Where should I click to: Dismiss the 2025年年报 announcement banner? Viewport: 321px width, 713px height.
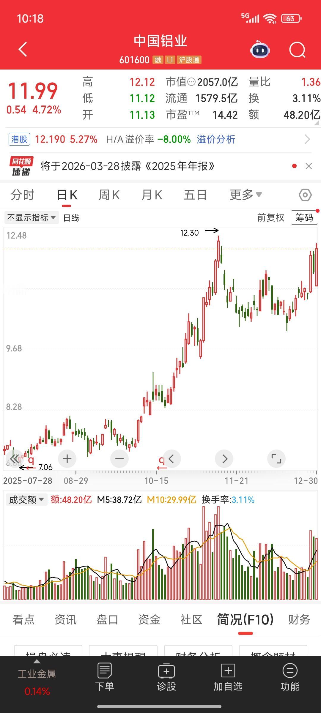pos(309,166)
